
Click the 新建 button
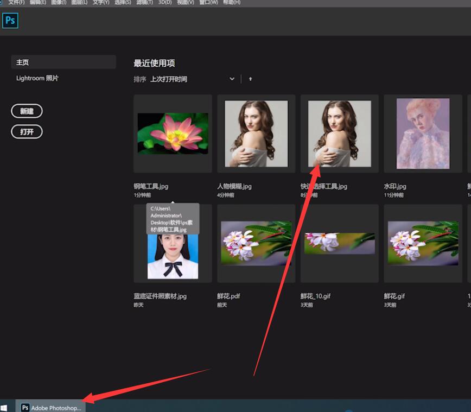point(27,111)
